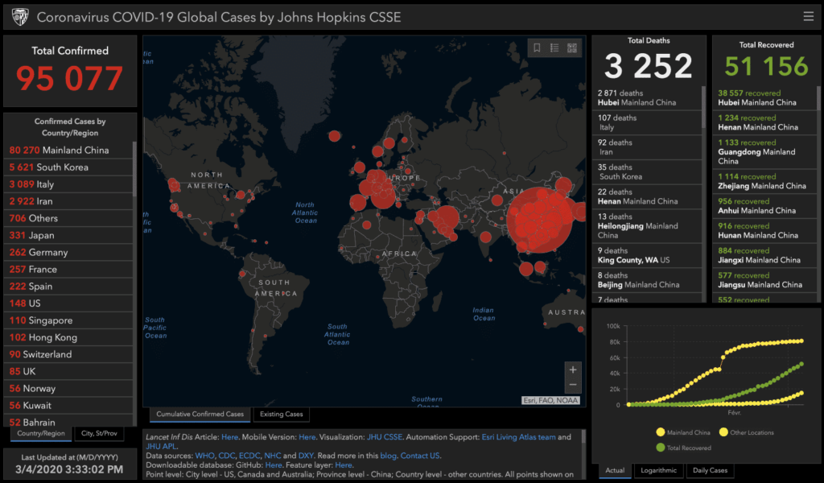Click the Johns Hopkins shield logo
Image resolution: width=824 pixels, height=483 pixels.
coord(20,17)
